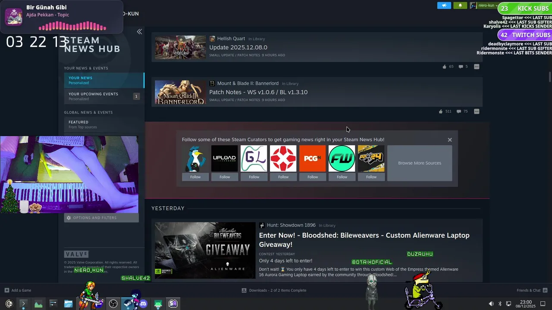This screenshot has width=552, height=310.
Task: Open Discord from taskbar
Action: (143, 304)
